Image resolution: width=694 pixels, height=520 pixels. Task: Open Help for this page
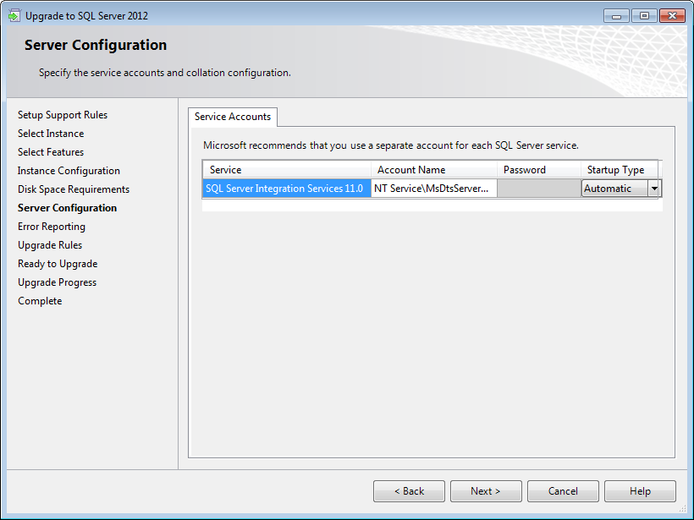click(640, 491)
